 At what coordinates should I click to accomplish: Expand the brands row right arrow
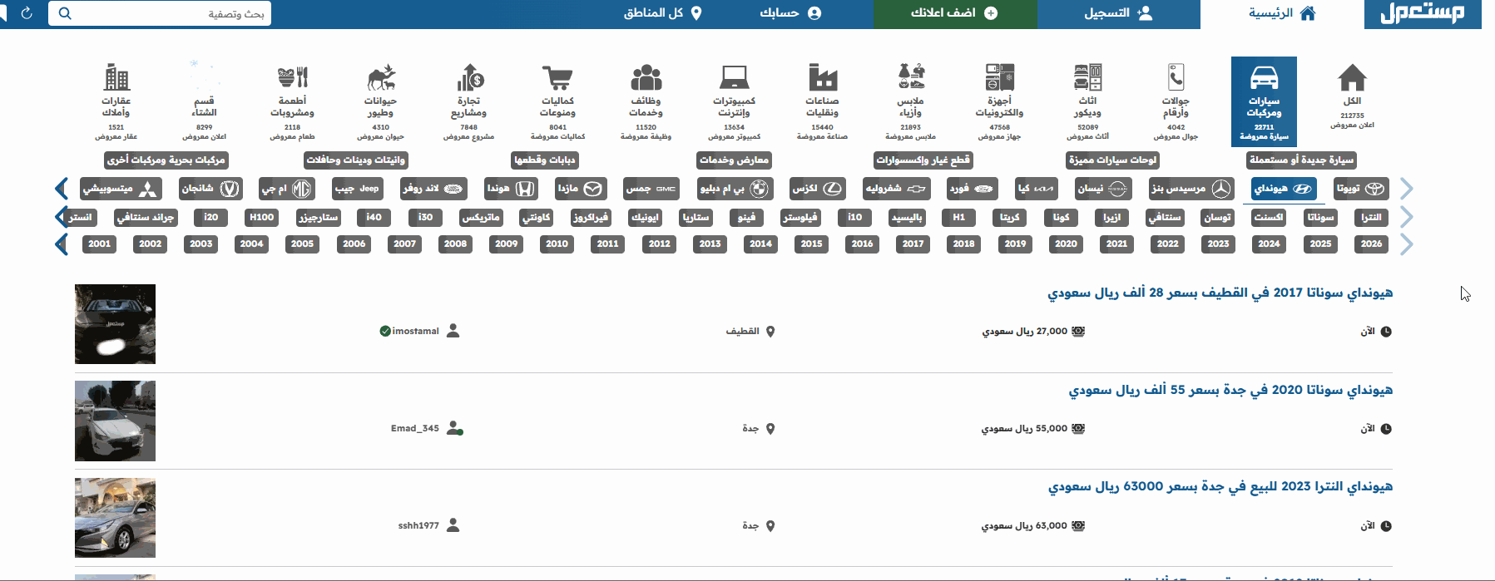coord(1407,189)
